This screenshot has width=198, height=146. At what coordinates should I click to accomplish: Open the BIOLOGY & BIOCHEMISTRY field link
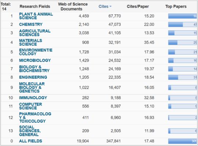[x=34, y=69]
